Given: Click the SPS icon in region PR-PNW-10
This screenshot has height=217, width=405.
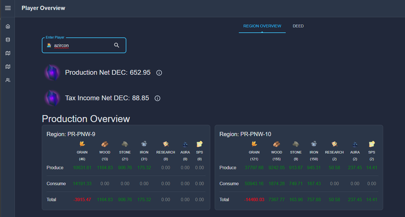Looking at the screenshot, I should click(372, 144).
